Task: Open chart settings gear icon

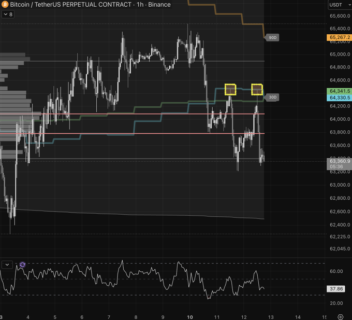Action: pos(341,317)
